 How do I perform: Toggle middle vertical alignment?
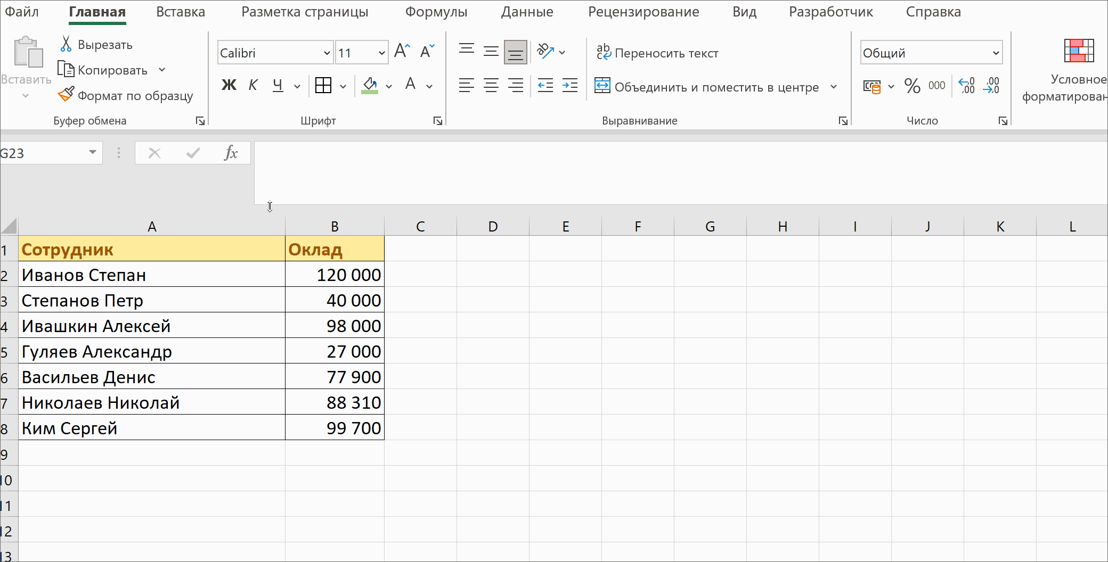tap(491, 52)
